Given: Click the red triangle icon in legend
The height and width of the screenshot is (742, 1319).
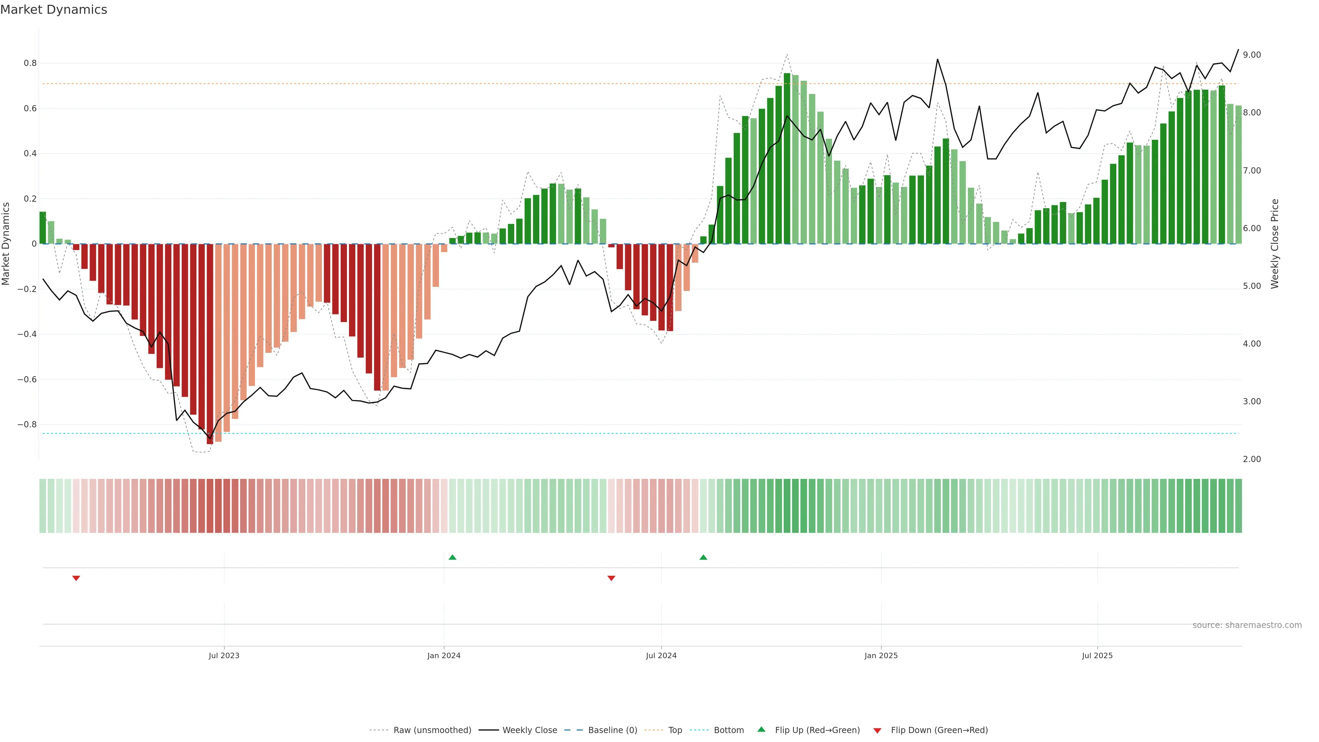Looking at the screenshot, I should click(x=877, y=730).
